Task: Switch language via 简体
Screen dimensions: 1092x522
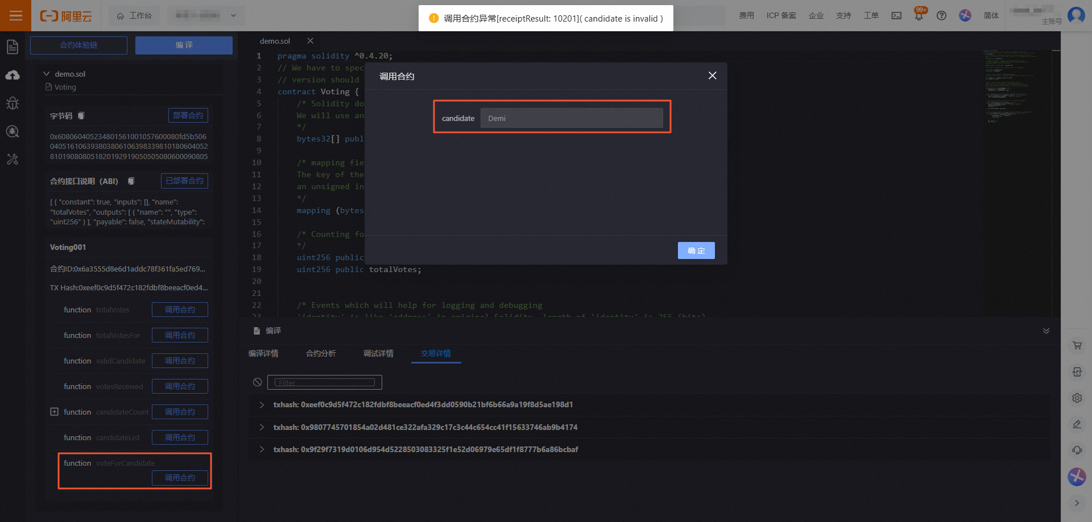Action: point(991,15)
